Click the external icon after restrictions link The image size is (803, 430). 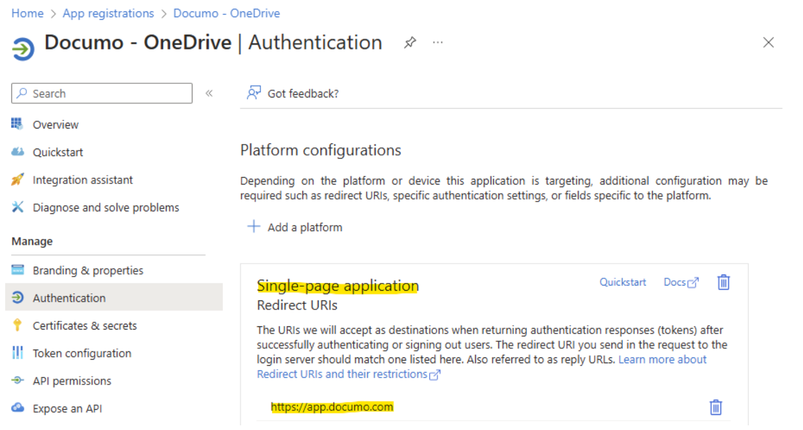coord(435,375)
